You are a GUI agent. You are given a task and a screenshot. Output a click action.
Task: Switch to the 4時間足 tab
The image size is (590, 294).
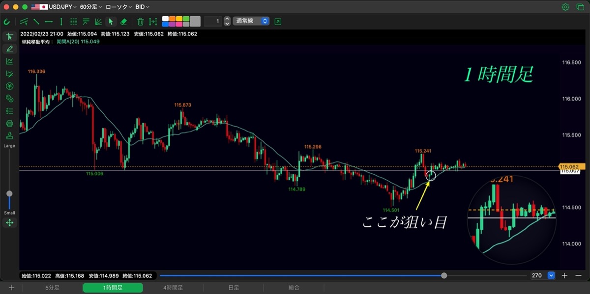point(173,288)
